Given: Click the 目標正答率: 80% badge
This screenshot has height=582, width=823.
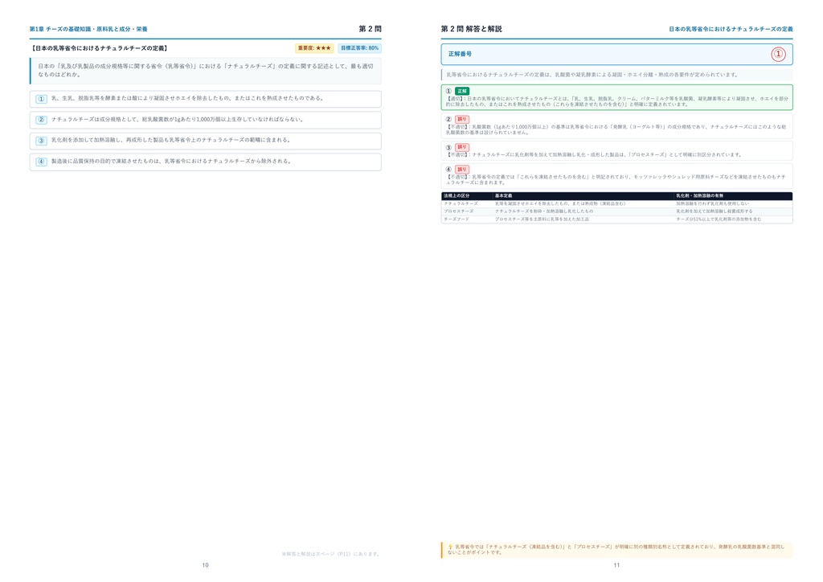Looking at the screenshot, I should point(359,48).
